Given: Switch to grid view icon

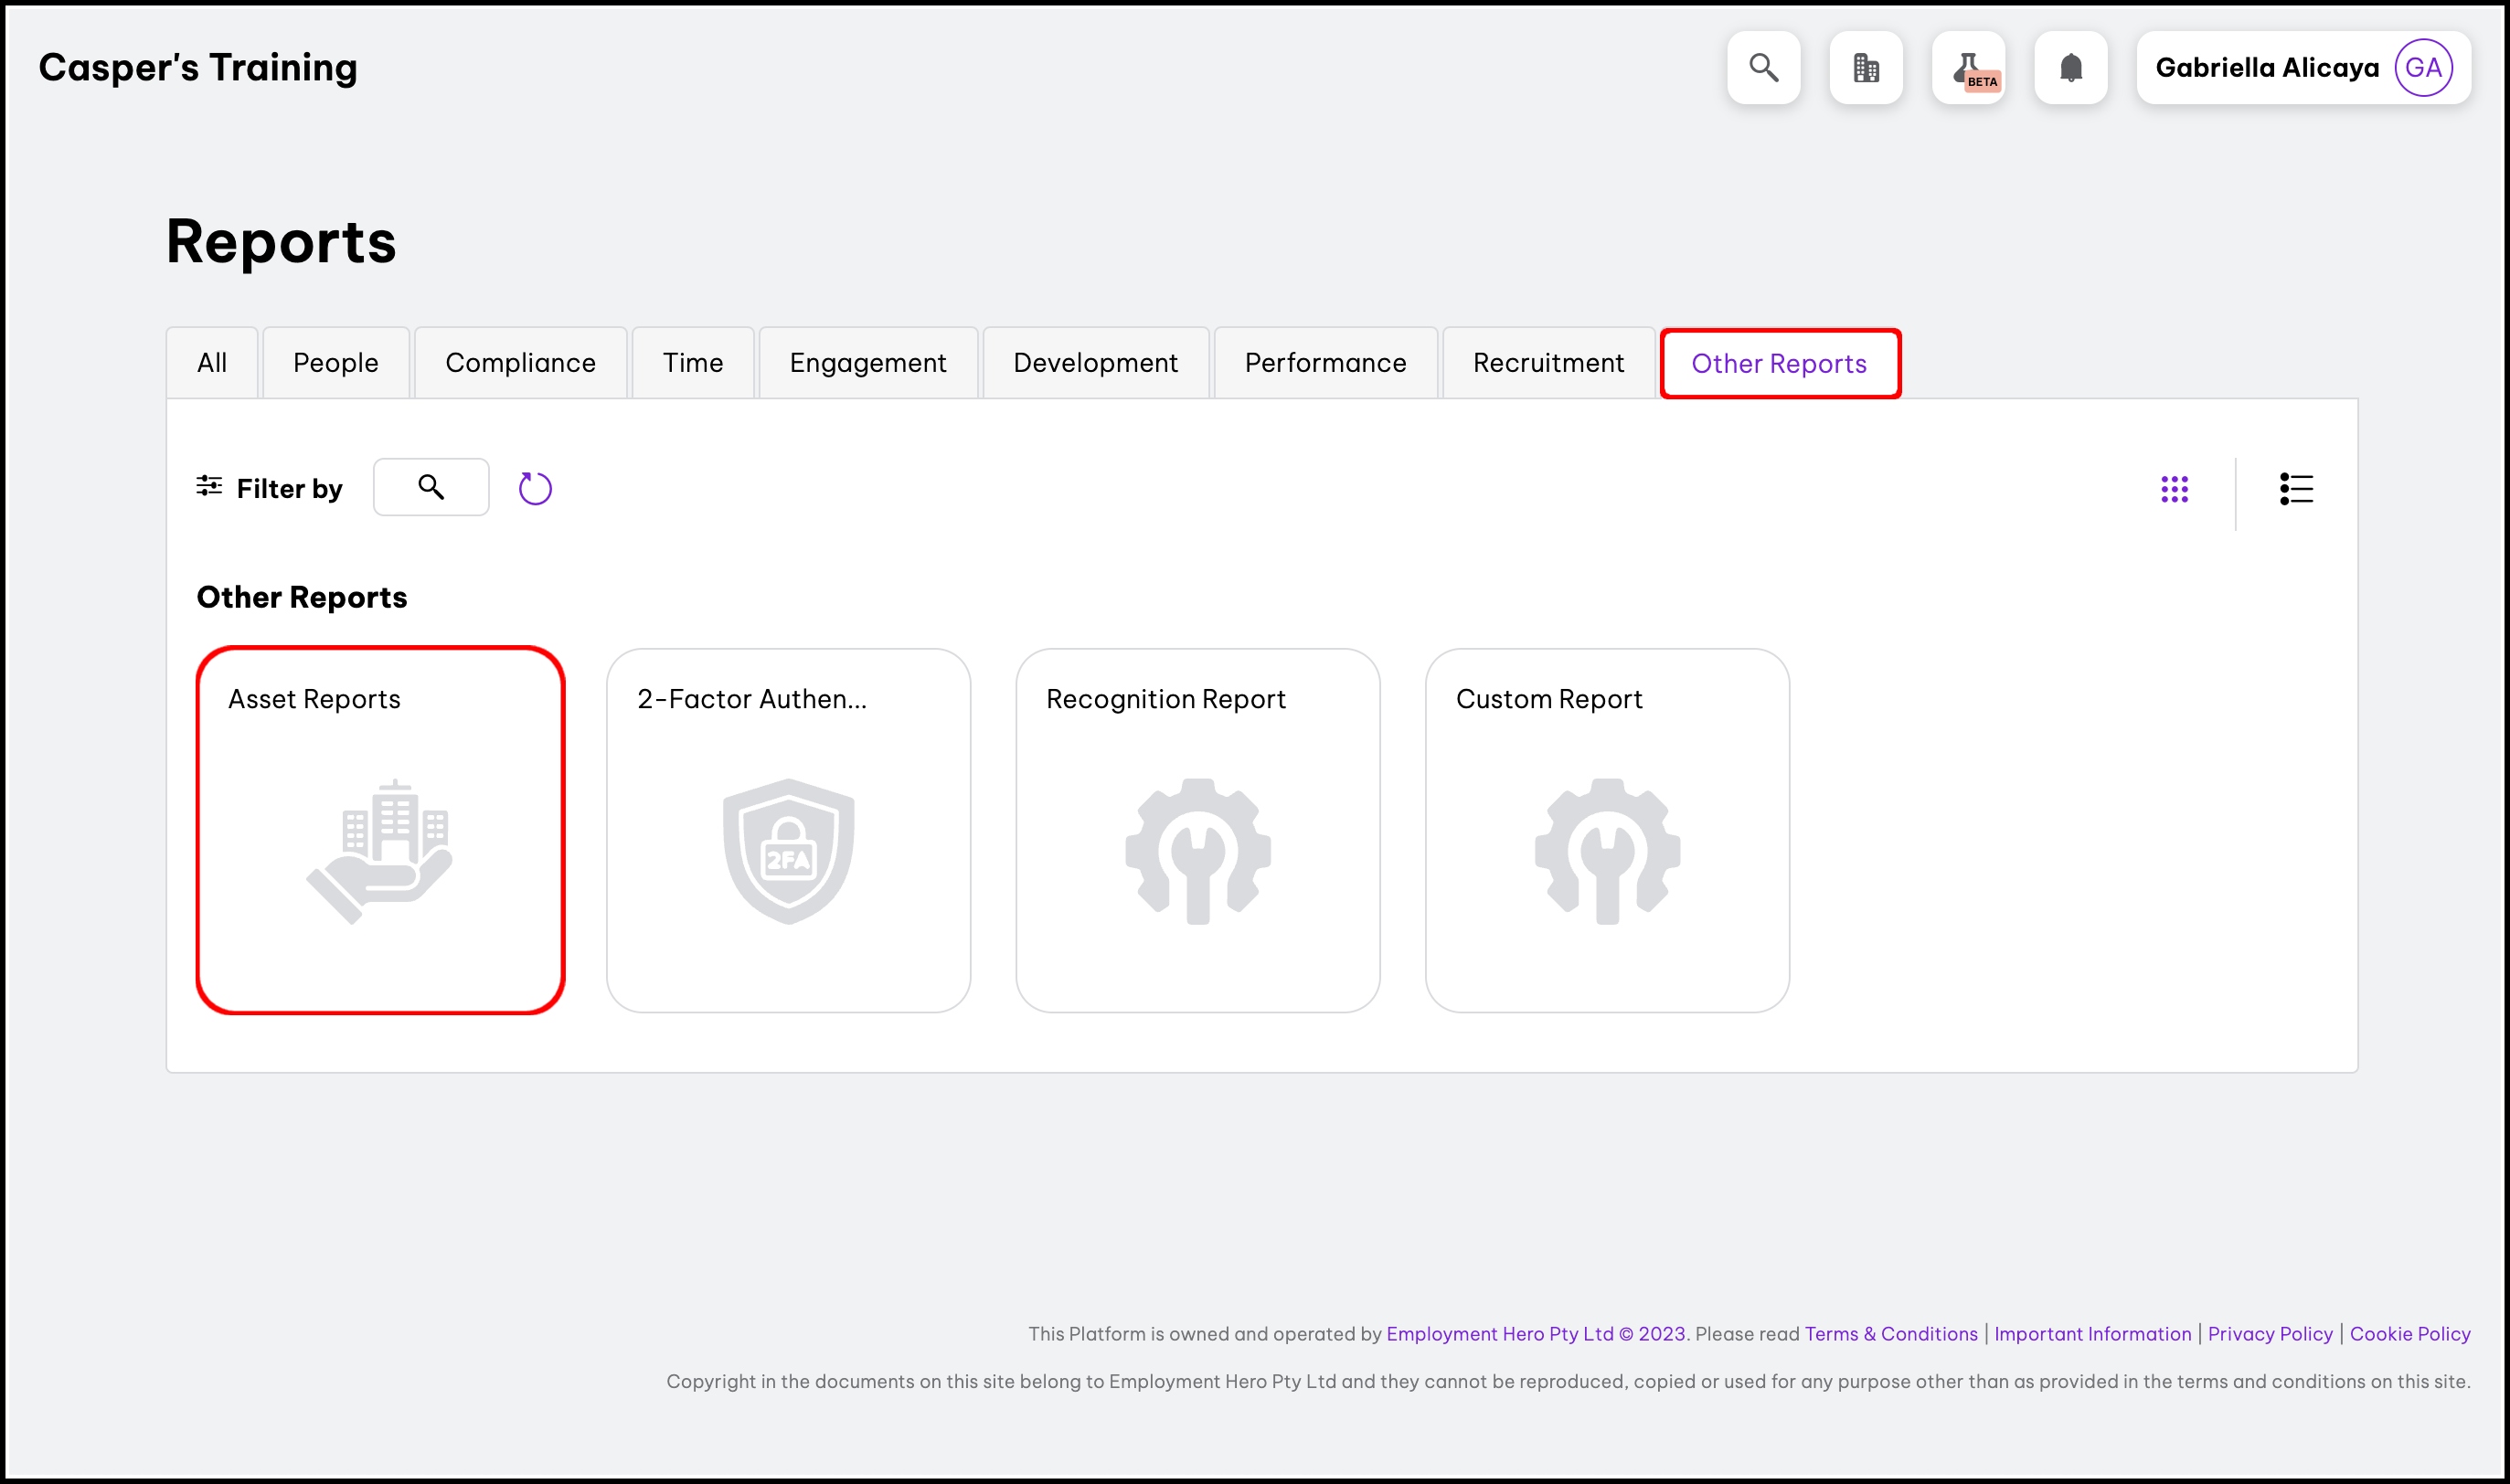Looking at the screenshot, I should tap(2174, 489).
